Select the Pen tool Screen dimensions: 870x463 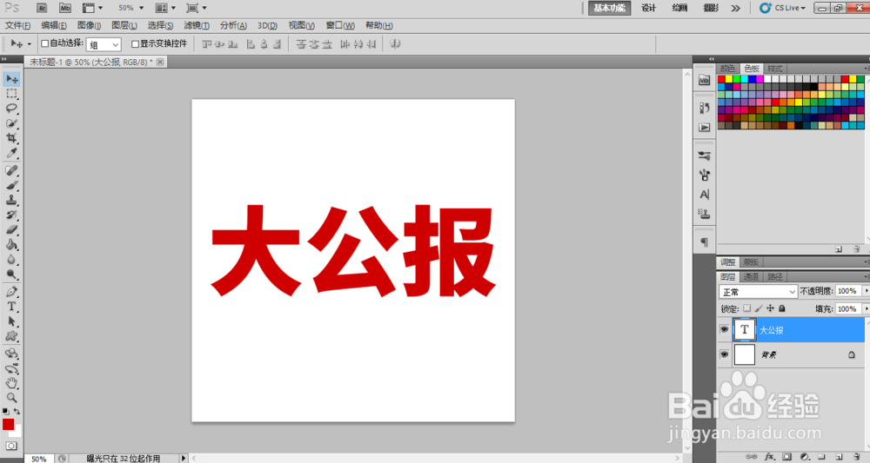[x=11, y=292]
